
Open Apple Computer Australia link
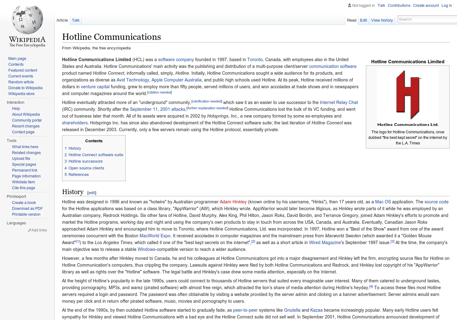[x=177, y=80]
